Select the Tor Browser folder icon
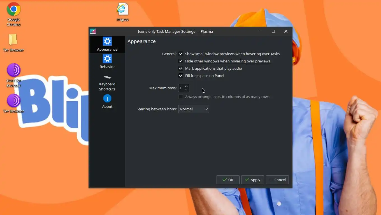The image size is (381, 215). 13,43
